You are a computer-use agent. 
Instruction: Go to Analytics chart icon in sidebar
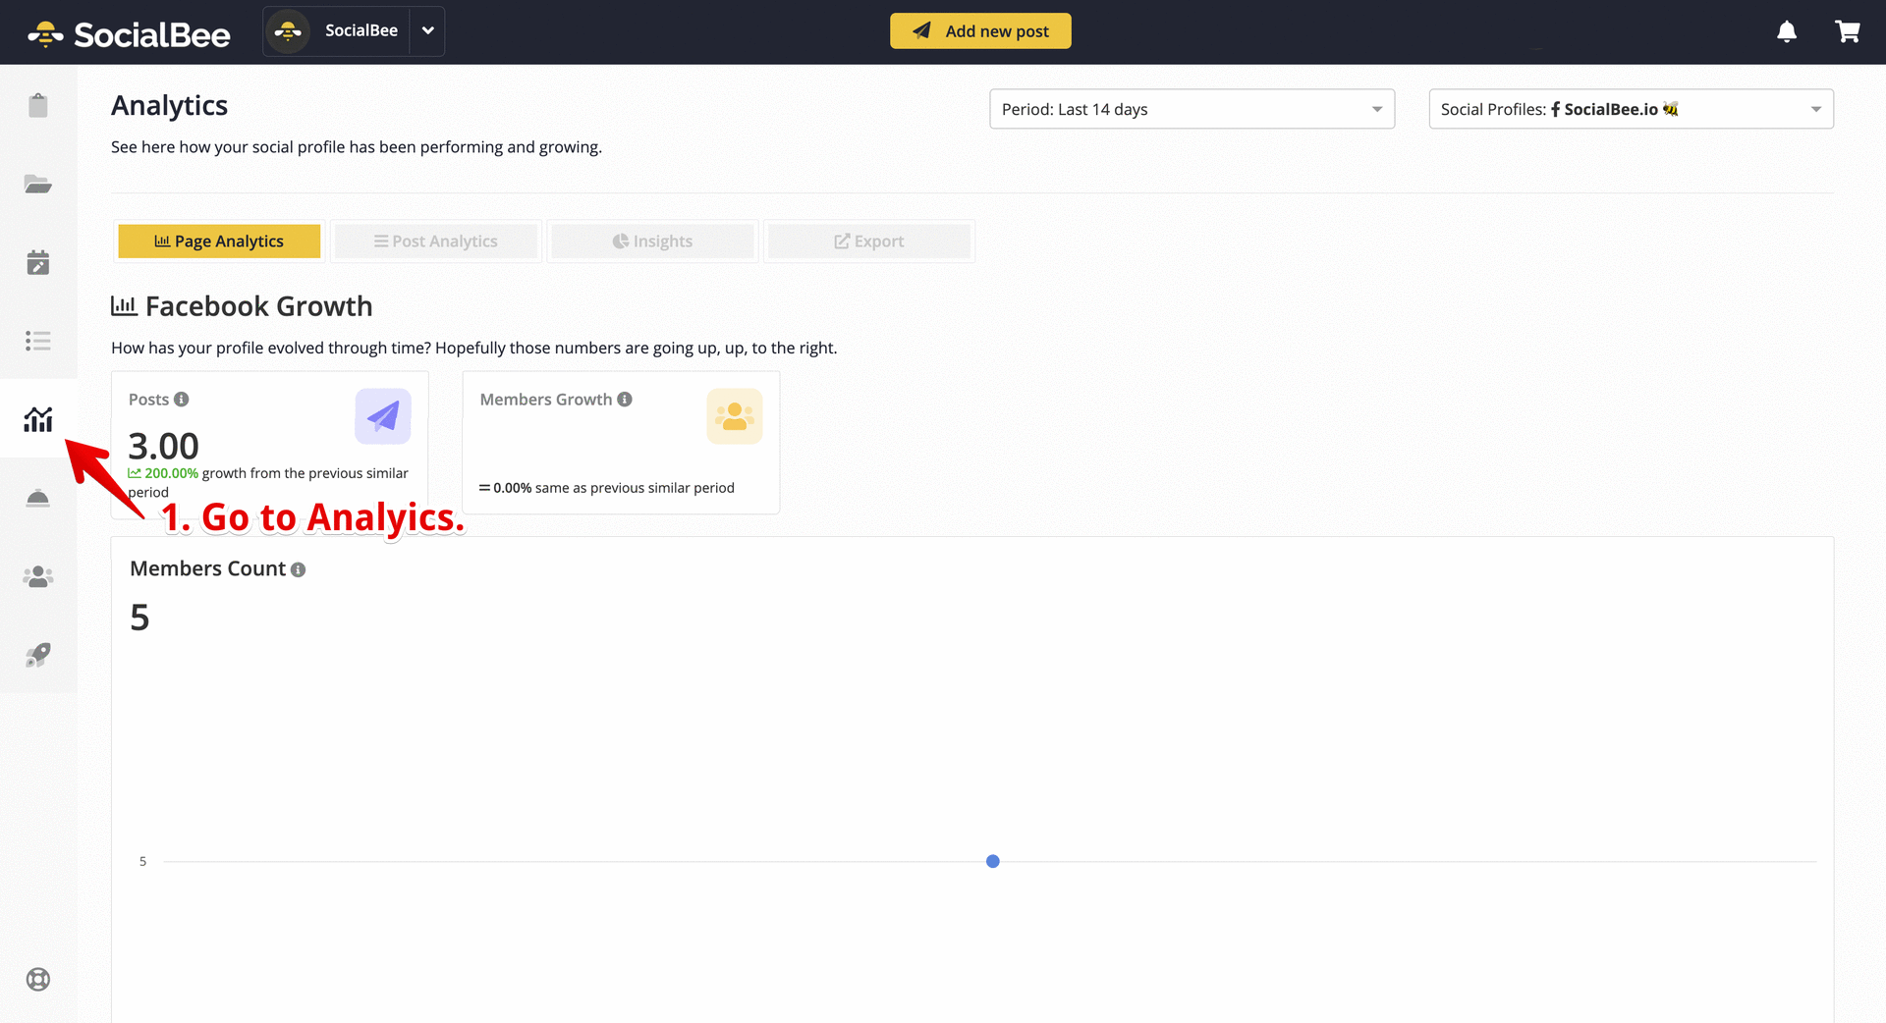point(37,419)
